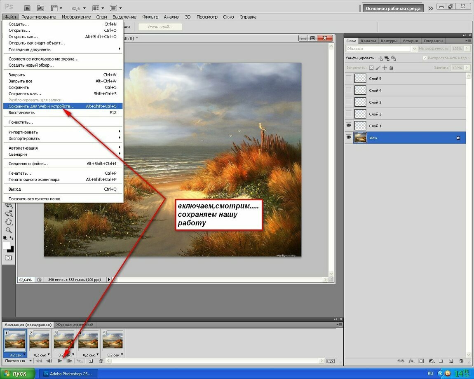The image size is (474, 379).
Task: Delete selected animation frame trash icon
Action: pyautogui.click(x=101, y=361)
